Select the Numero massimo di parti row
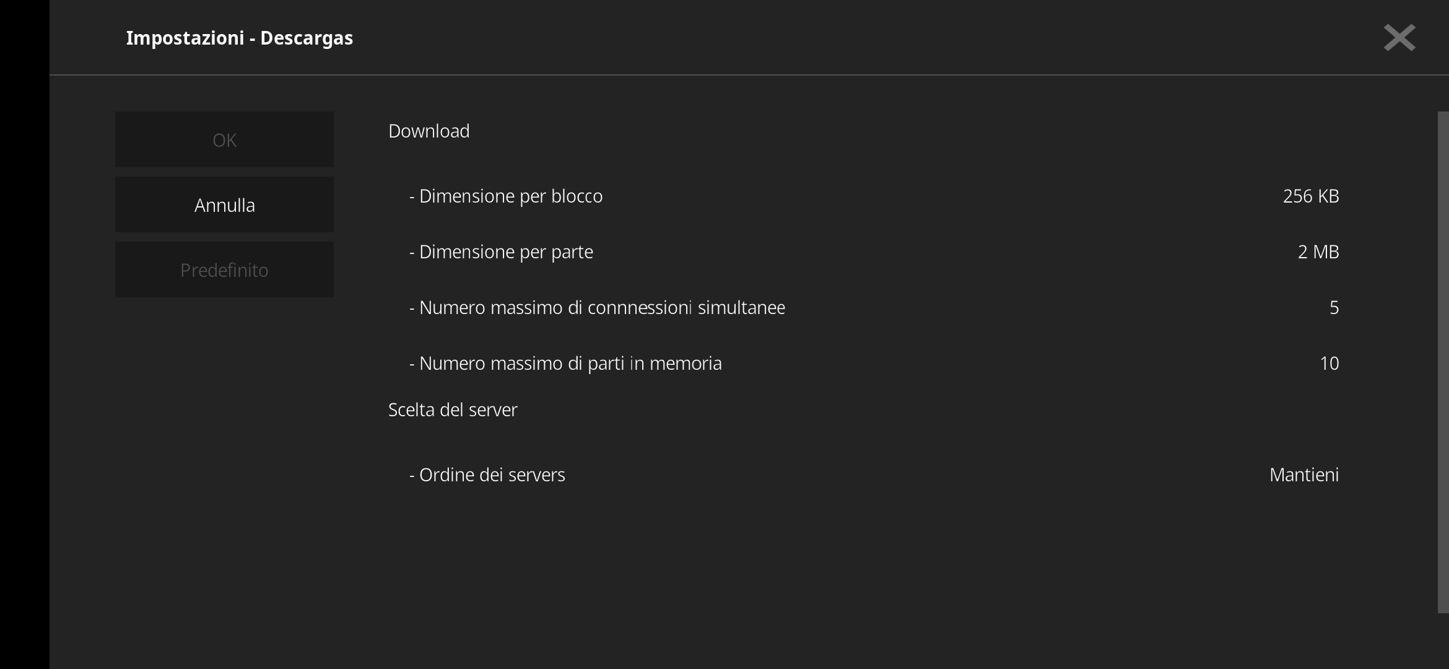Screen dimensions: 1449x669 pyautogui.click(x=565, y=363)
